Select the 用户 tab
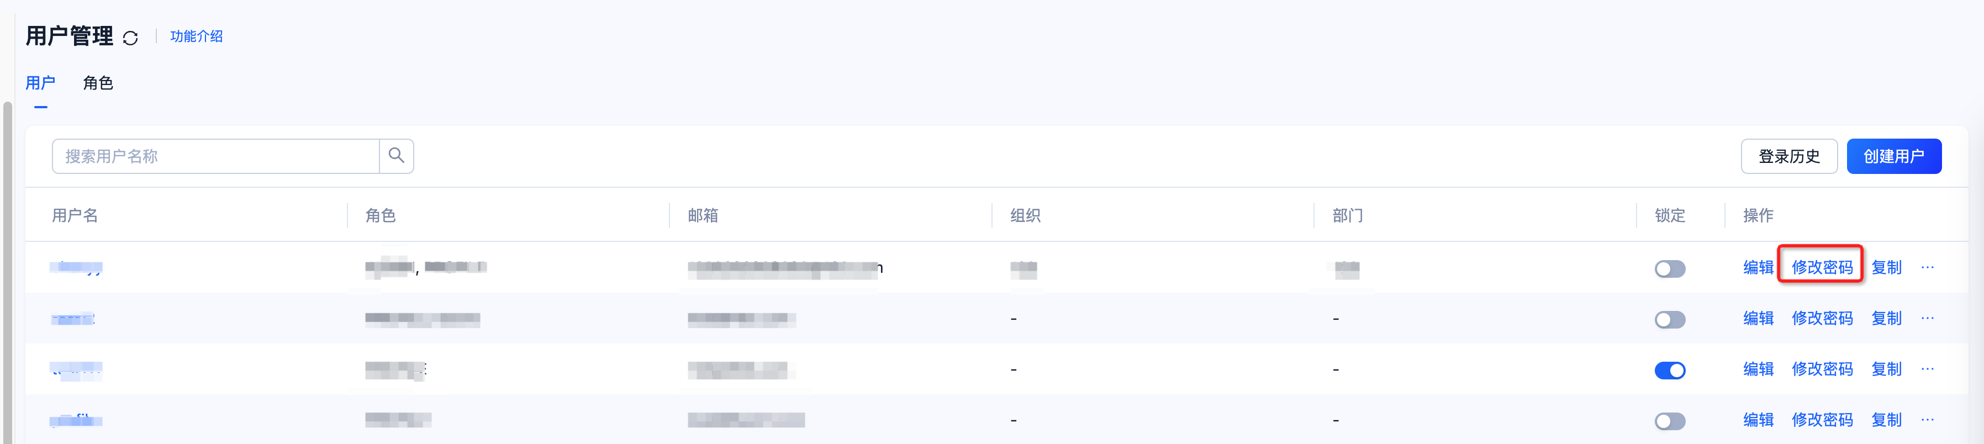Viewport: 1984px width, 444px height. point(40,83)
